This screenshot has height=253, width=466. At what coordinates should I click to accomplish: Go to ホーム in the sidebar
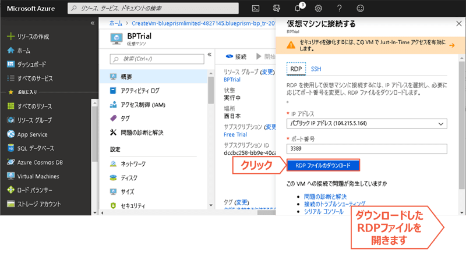(x=24, y=51)
